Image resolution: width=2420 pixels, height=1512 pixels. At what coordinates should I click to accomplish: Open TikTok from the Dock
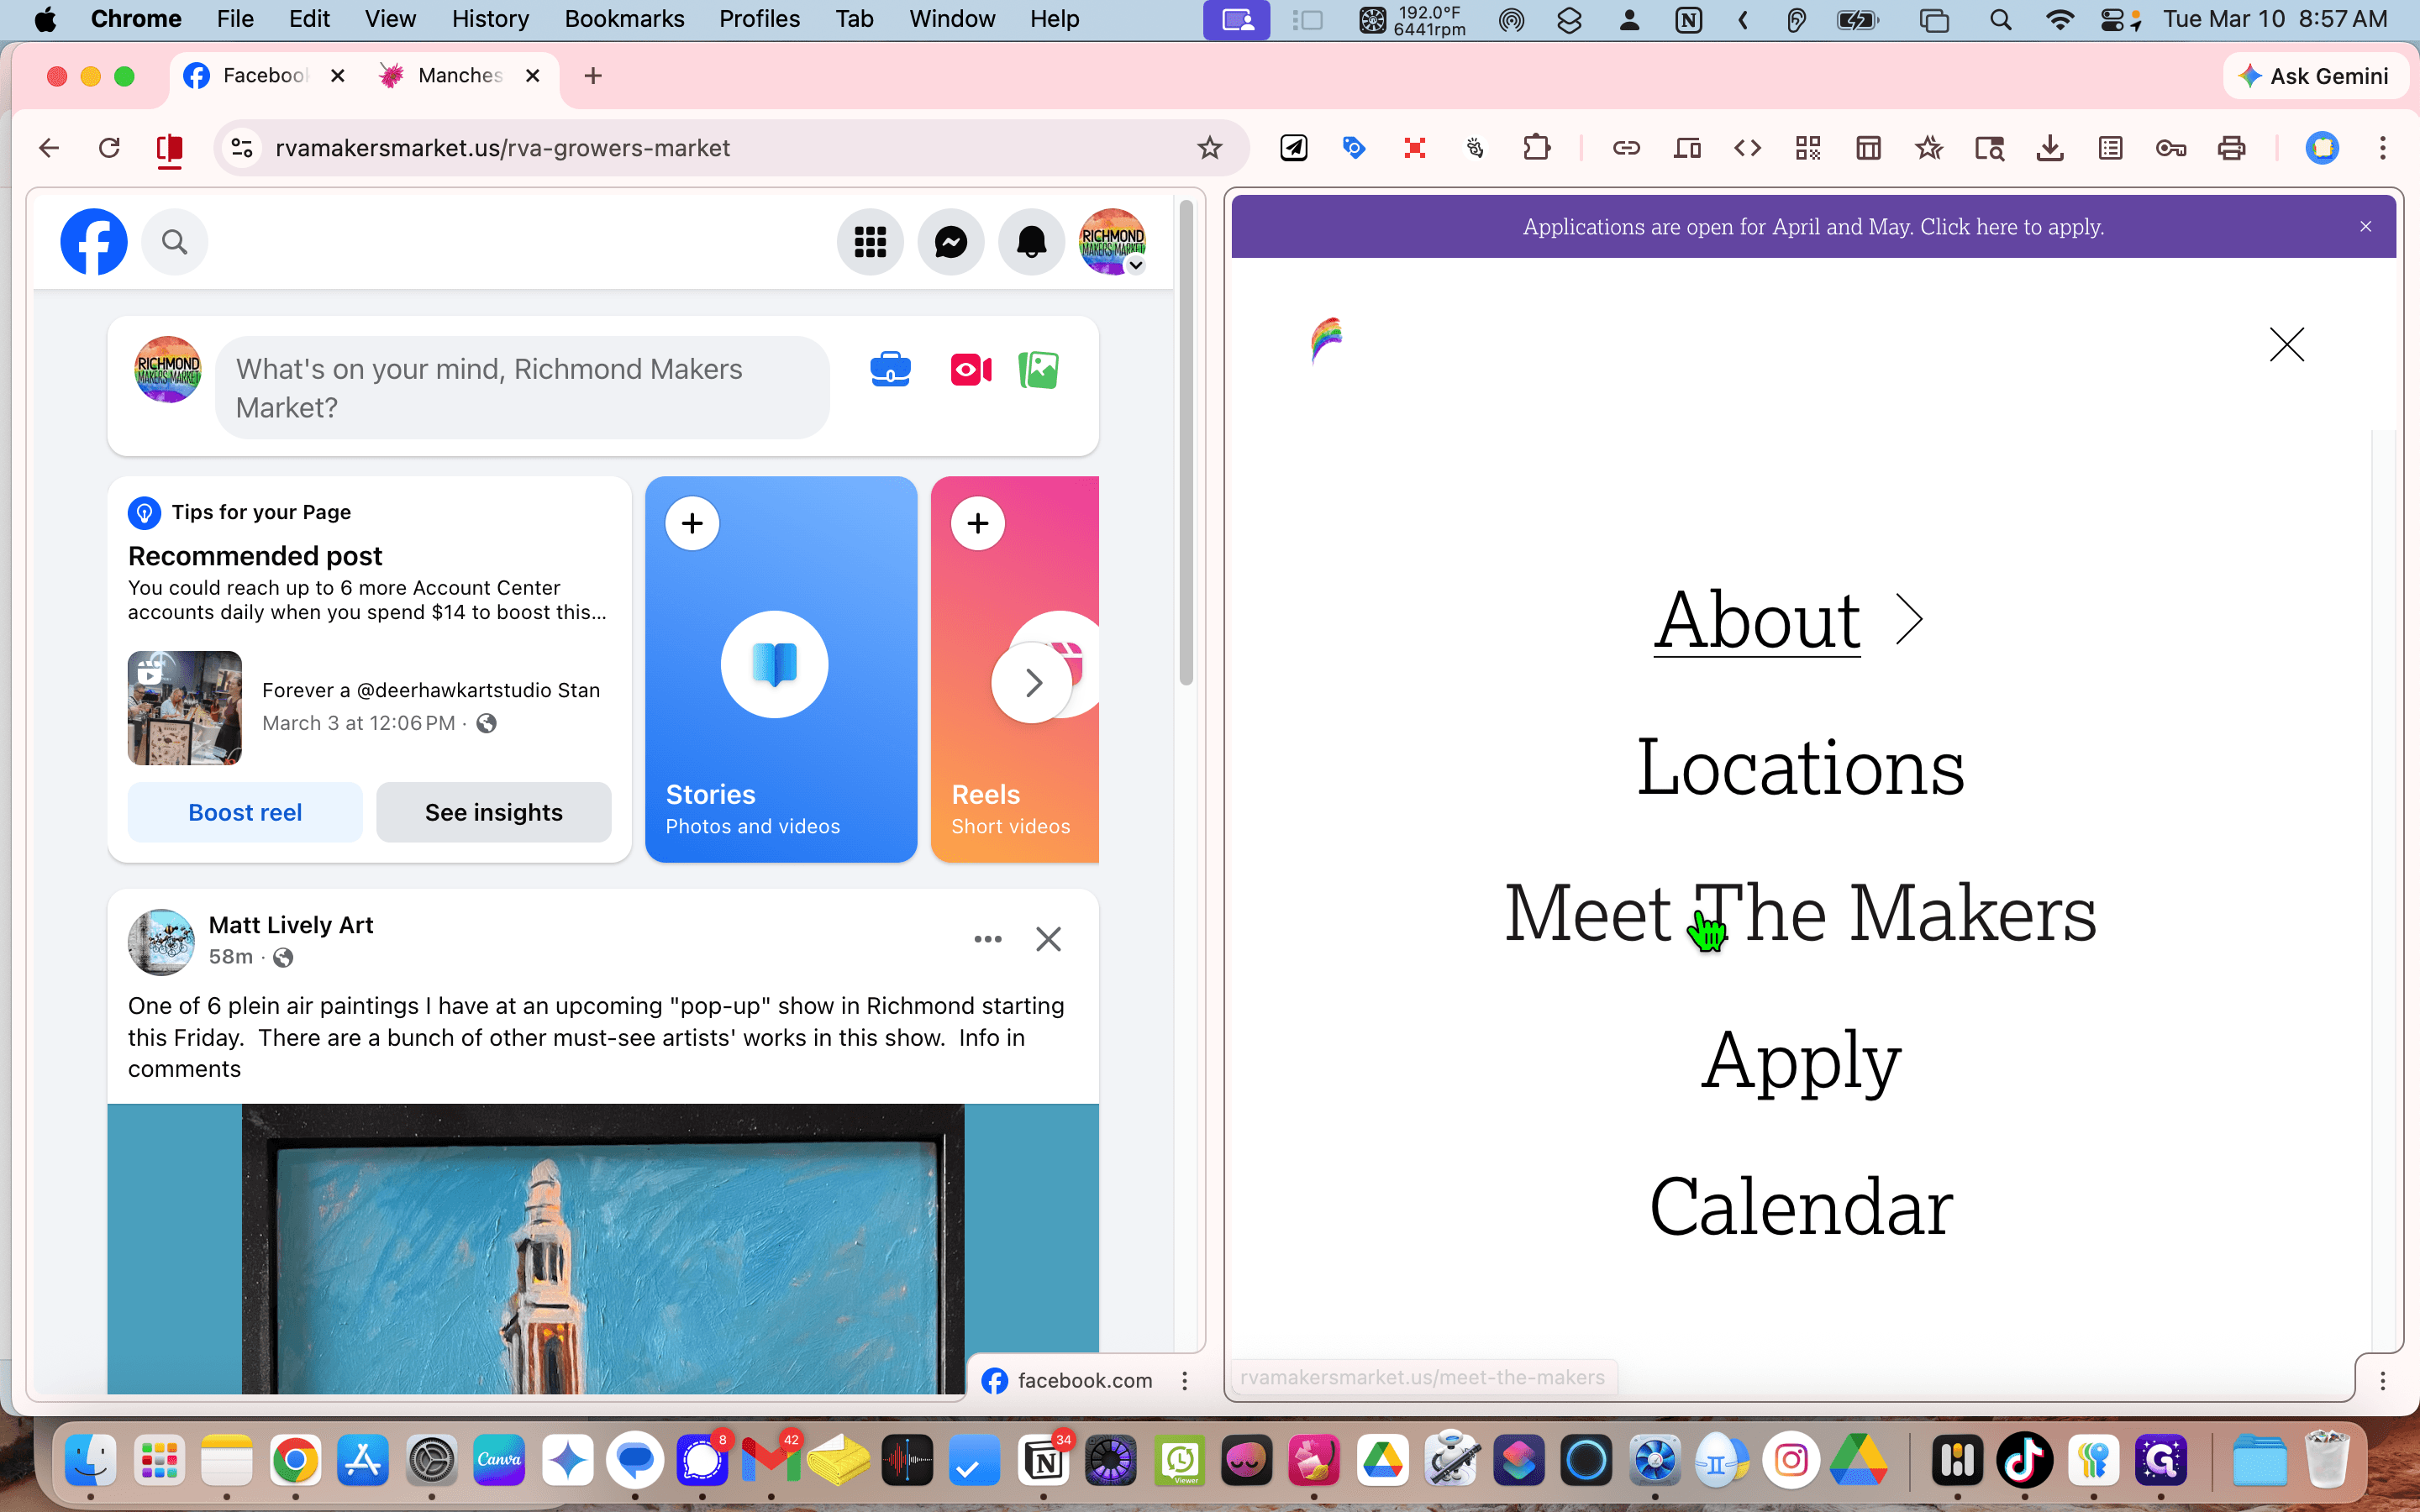click(x=2025, y=1461)
